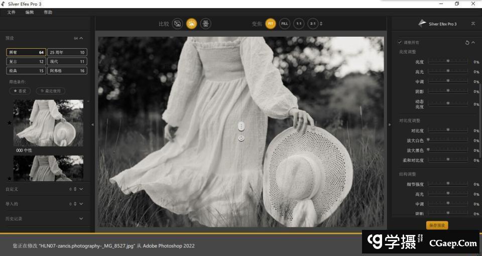Expand the 历史记录 history section
This screenshot has height=256, width=482.
click(81, 218)
